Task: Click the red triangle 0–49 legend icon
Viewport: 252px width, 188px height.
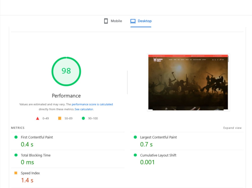Action: [x=38, y=118]
